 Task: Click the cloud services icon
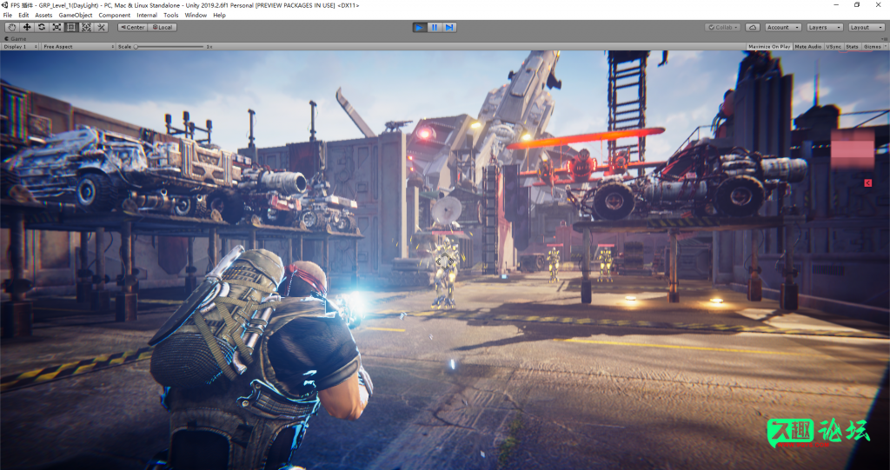[753, 27]
